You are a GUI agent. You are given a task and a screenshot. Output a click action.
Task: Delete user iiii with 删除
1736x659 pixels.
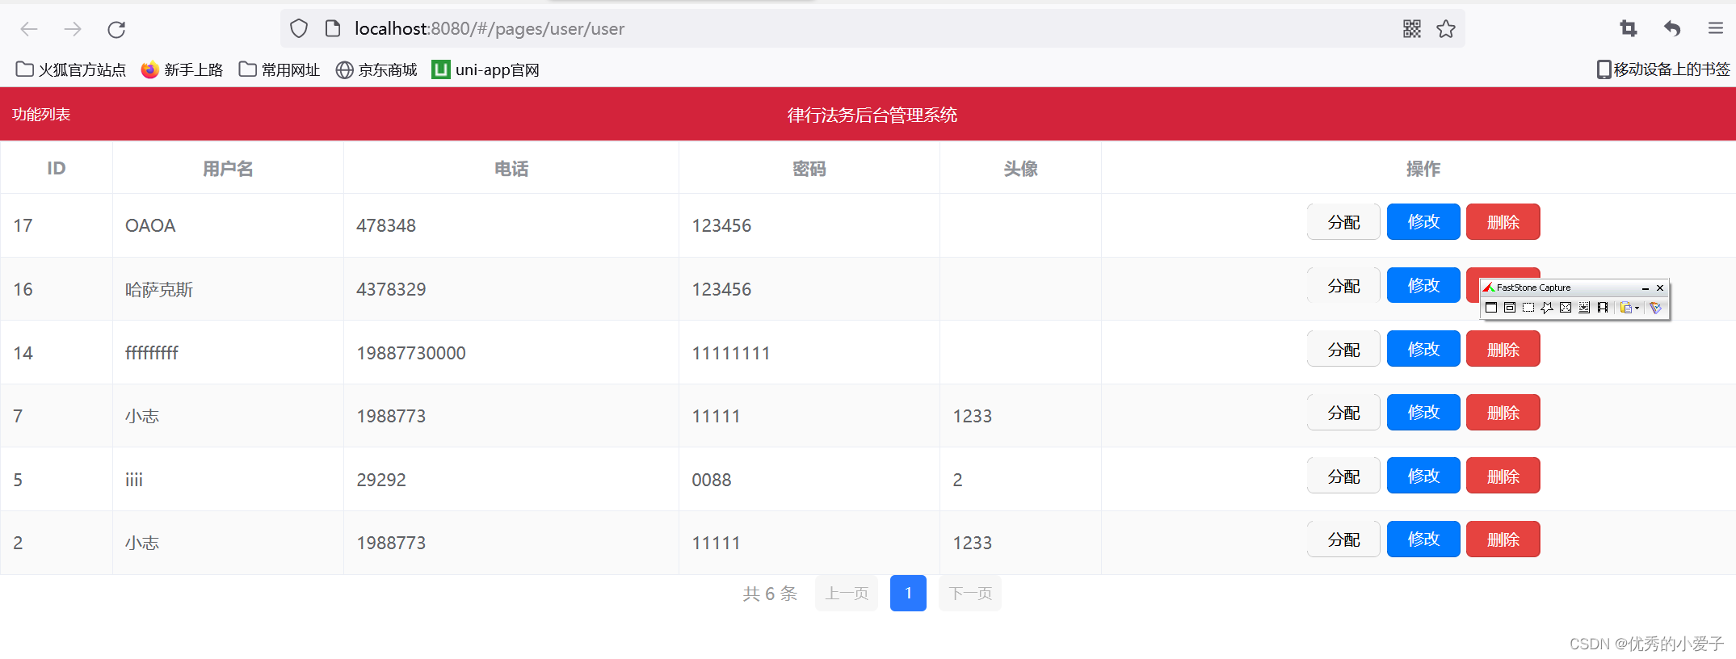coord(1503,476)
